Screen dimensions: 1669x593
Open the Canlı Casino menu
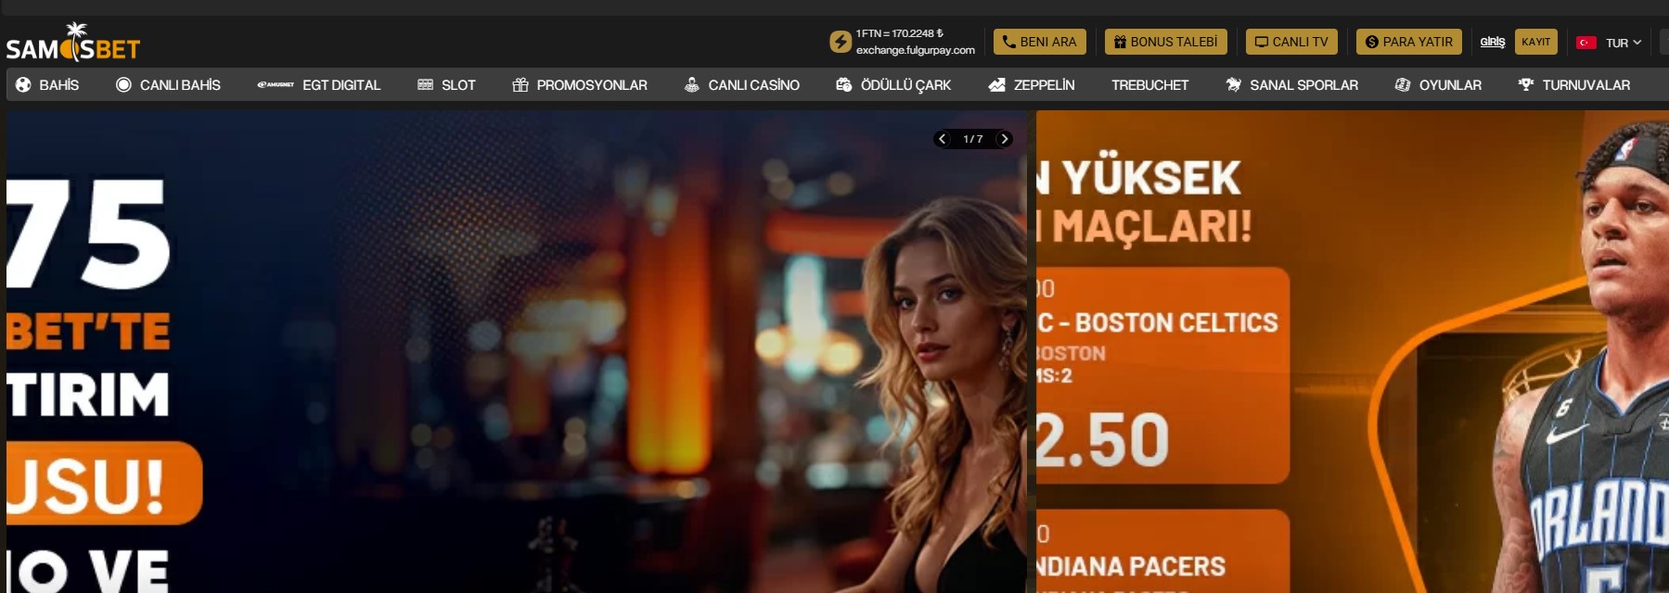point(741,84)
